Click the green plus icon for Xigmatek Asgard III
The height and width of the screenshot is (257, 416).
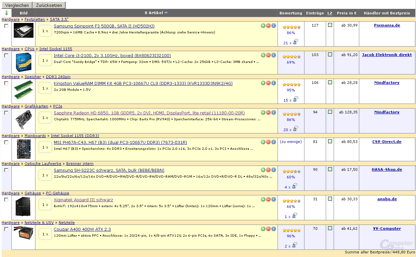(263, 199)
